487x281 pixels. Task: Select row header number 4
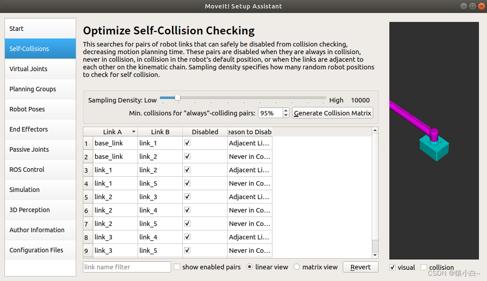pos(88,183)
